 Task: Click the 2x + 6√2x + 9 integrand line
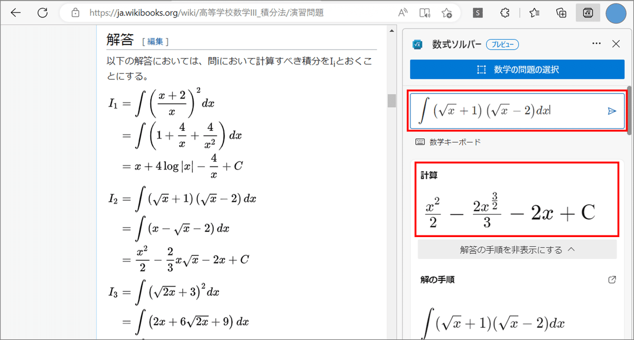(185, 322)
